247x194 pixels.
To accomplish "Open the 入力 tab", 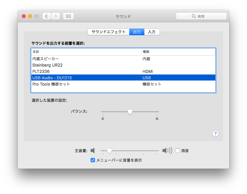I will 152,32.
